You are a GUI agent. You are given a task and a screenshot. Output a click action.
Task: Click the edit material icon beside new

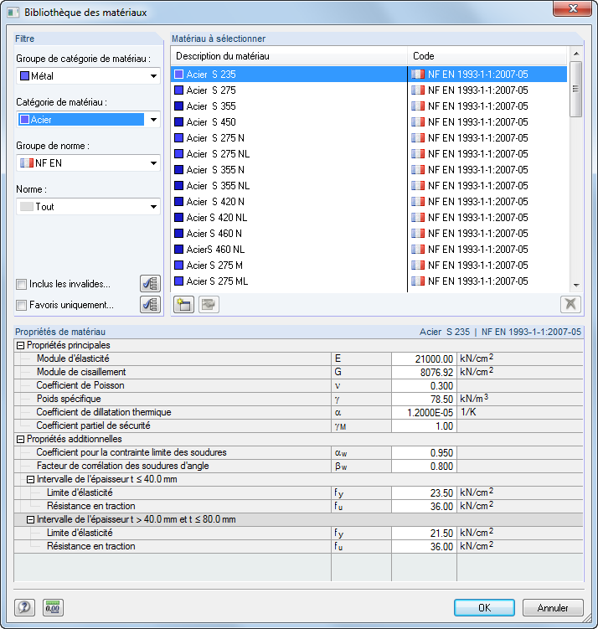209,305
